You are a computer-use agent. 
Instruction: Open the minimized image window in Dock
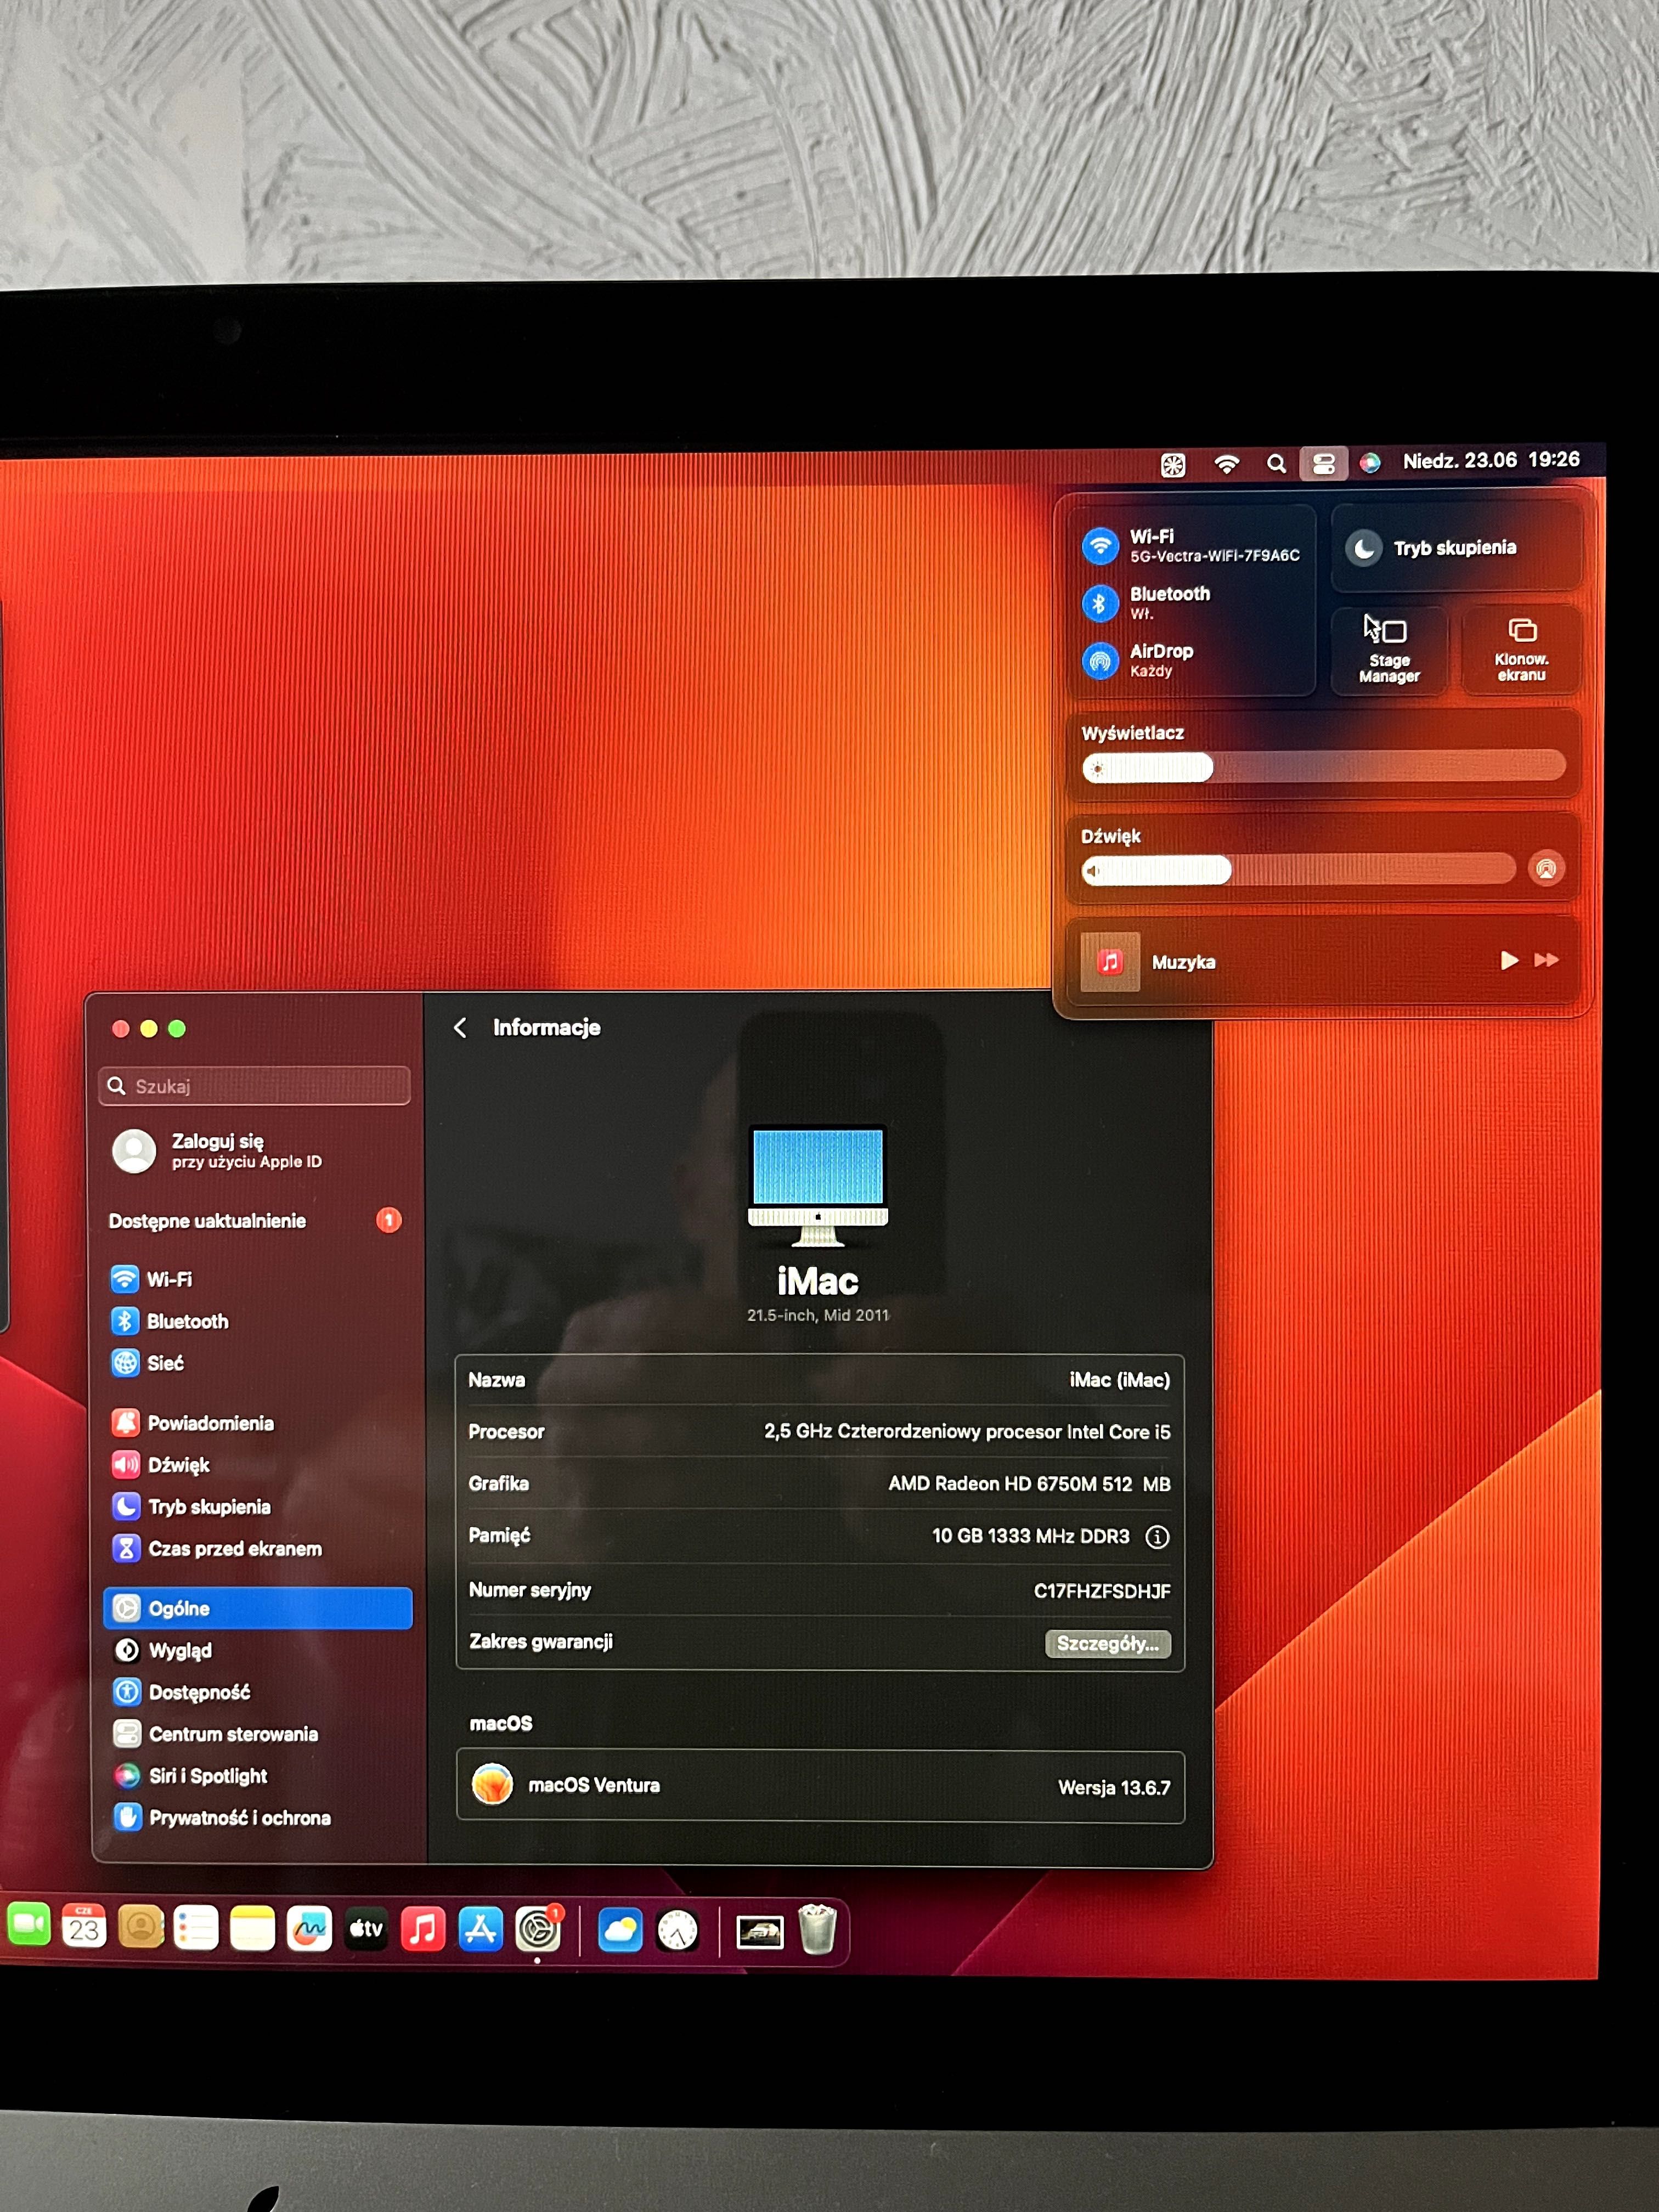(760, 1932)
